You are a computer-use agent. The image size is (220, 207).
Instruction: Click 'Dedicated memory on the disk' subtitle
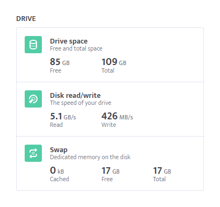(90, 157)
